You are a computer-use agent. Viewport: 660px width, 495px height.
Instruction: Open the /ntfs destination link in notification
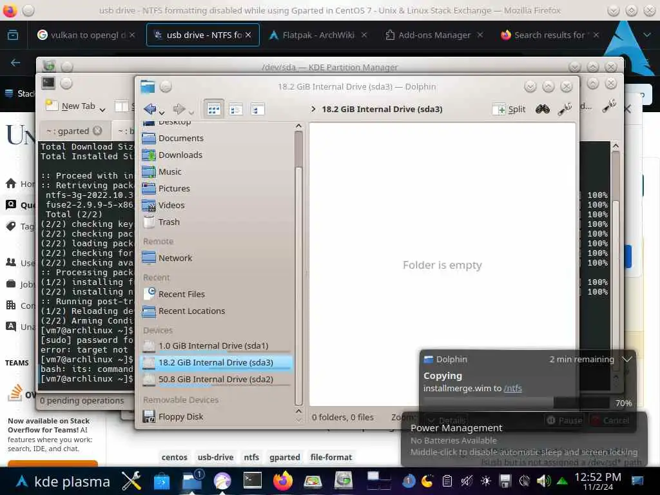click(512, 389)
